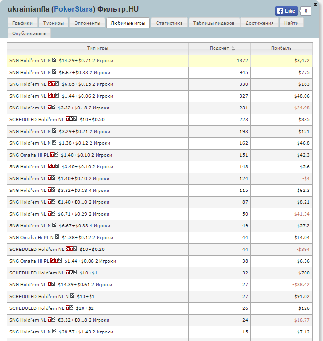
Task: Select the profit value $91.02
Action: pyautogui.click(x=302, y=296)
